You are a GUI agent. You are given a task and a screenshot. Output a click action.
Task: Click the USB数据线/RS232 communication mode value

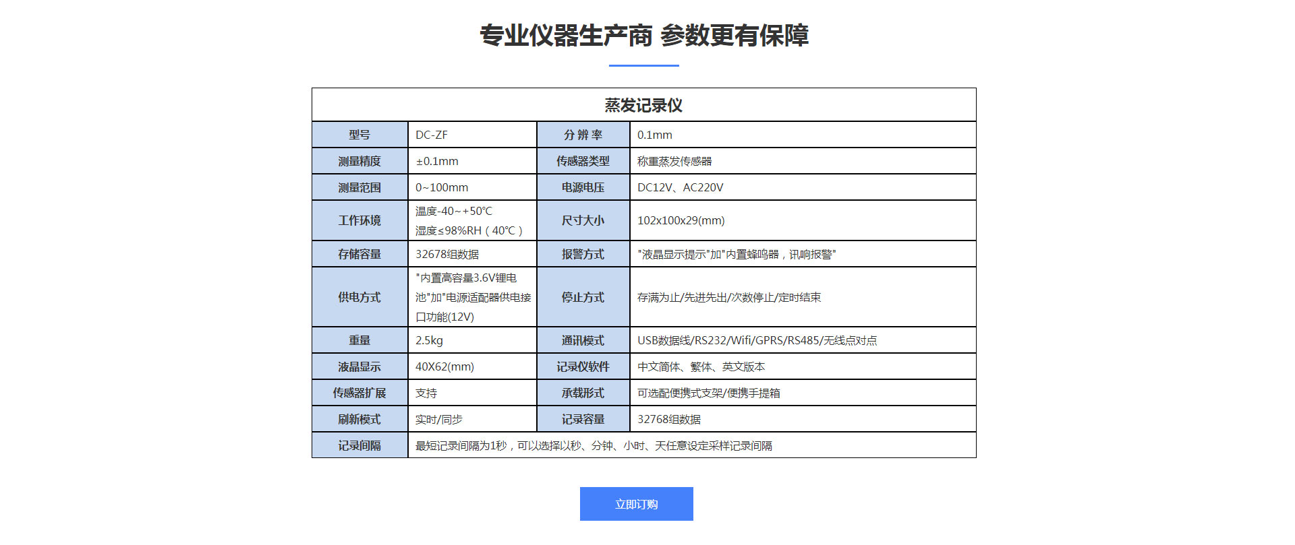757,340
